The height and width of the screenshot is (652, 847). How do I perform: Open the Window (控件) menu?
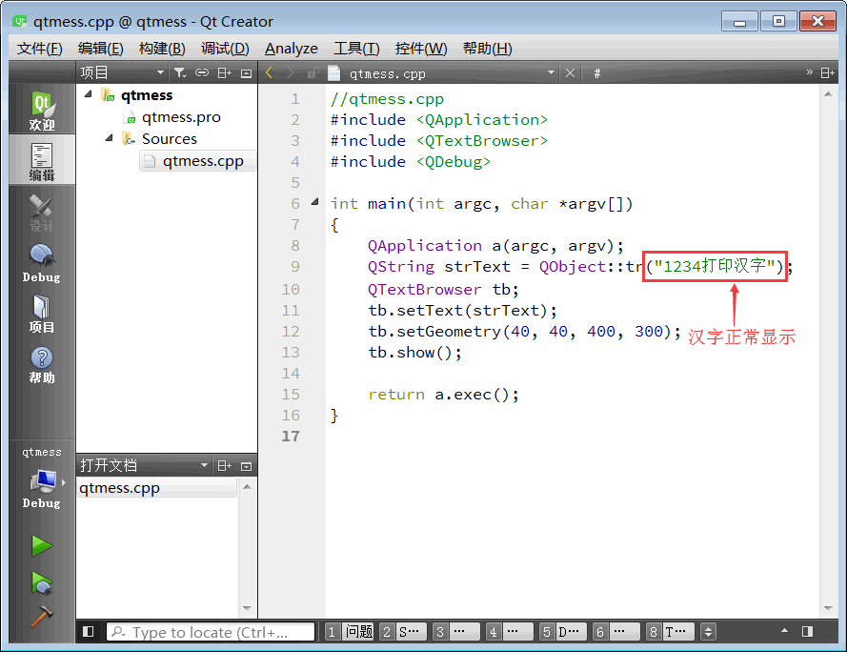(x=421, y=49)
